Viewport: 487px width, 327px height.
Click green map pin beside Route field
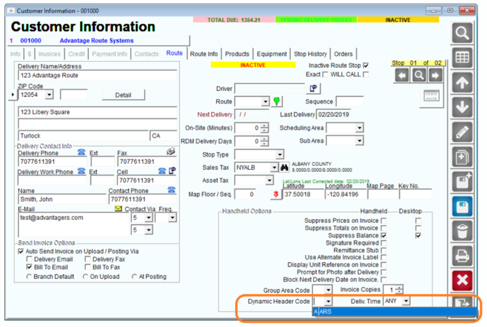[277, 101]
